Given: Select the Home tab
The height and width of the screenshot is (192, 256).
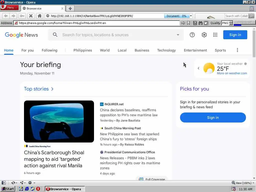Looking at the screenshot, I should tap(9, 50).
